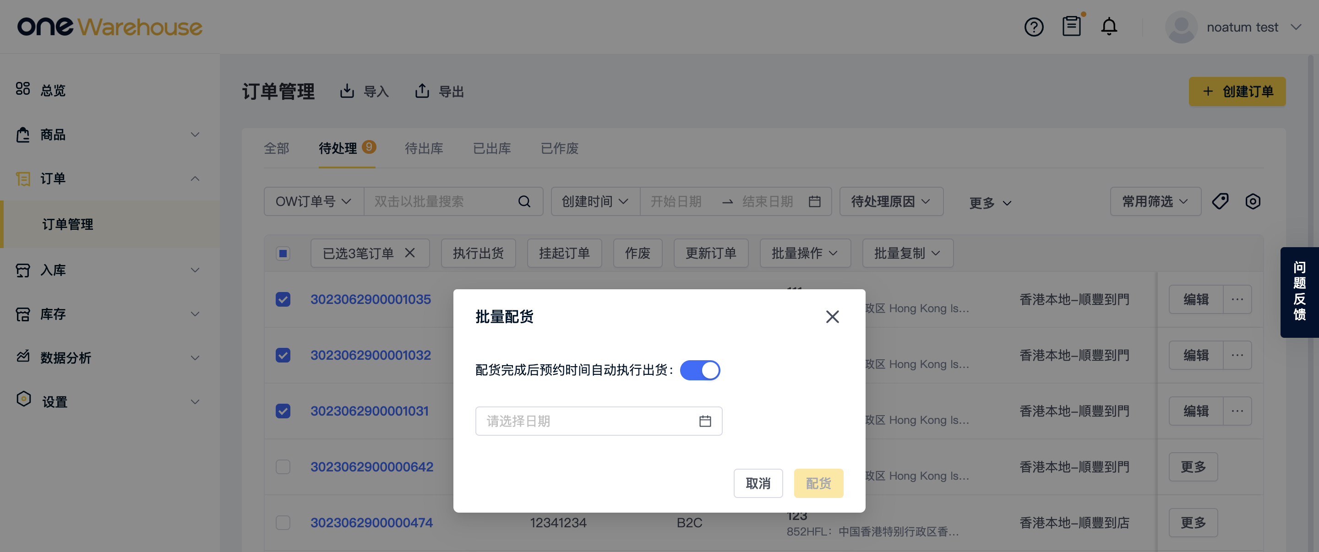
Task: Click the 入库 sidebar icon
Action: click(x=23, y=270)
